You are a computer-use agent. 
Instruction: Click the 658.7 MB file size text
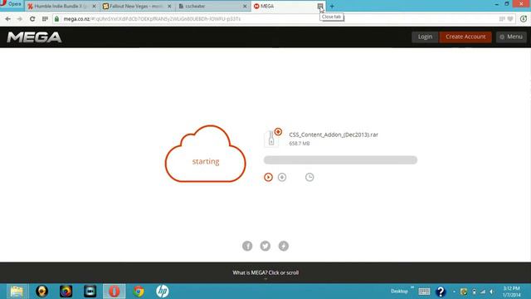(300, 144)
